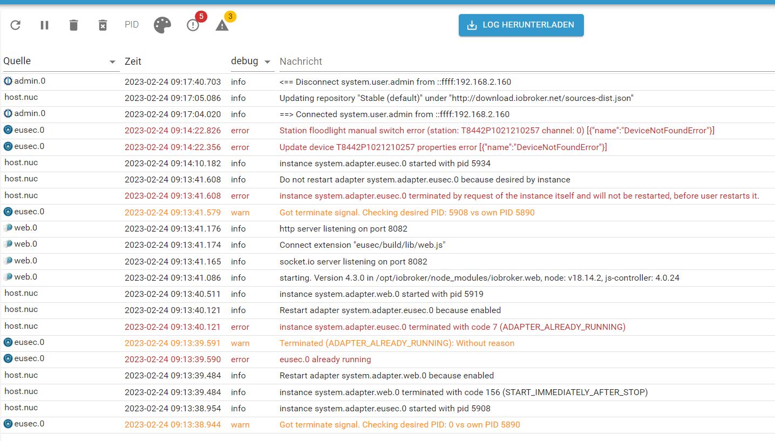
Task: Select 'terminated with code 7' error message
Action: click(x=452, y=327)
